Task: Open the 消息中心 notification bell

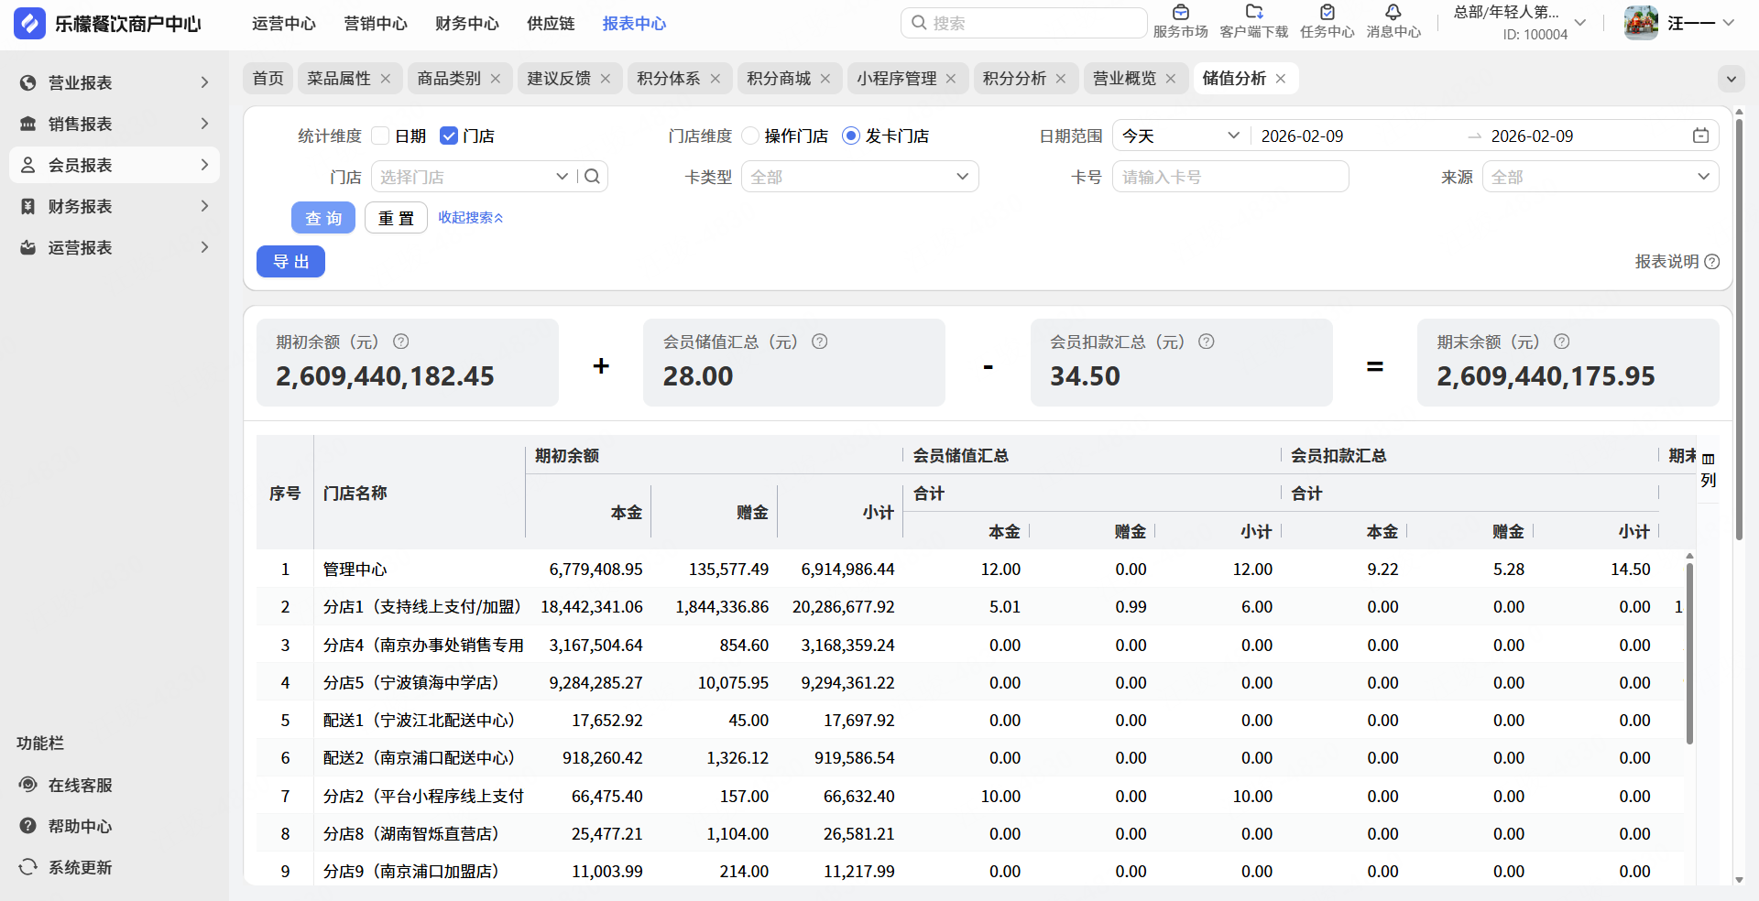Action: click(1393, 13)
